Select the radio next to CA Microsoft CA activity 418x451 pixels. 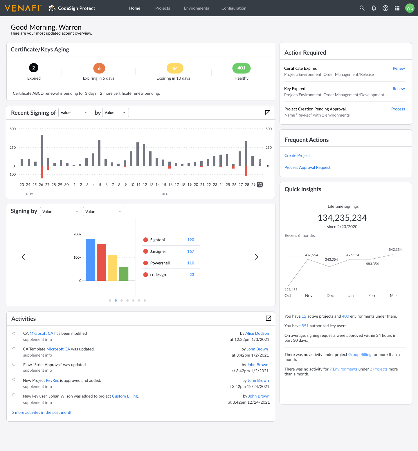[x=14, y=333]
